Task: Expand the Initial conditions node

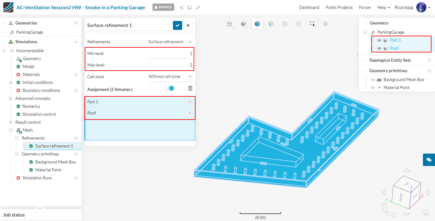Action: (x=11, y=82)
